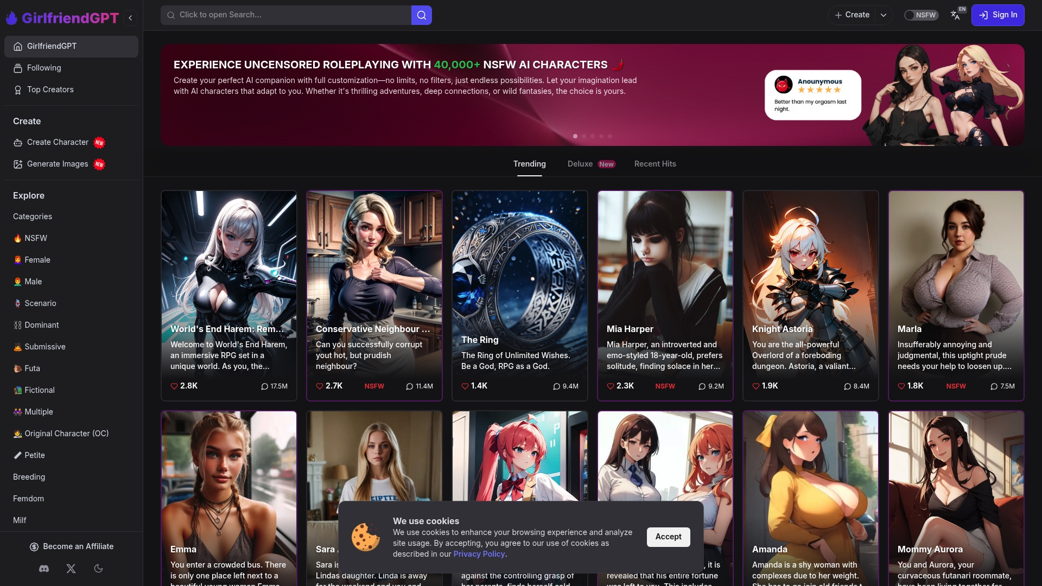Image resolution: width=1042 pixels, height=586 pixels.
Task: Click chat count icon on The Ring
Action: tap(556, 386)
